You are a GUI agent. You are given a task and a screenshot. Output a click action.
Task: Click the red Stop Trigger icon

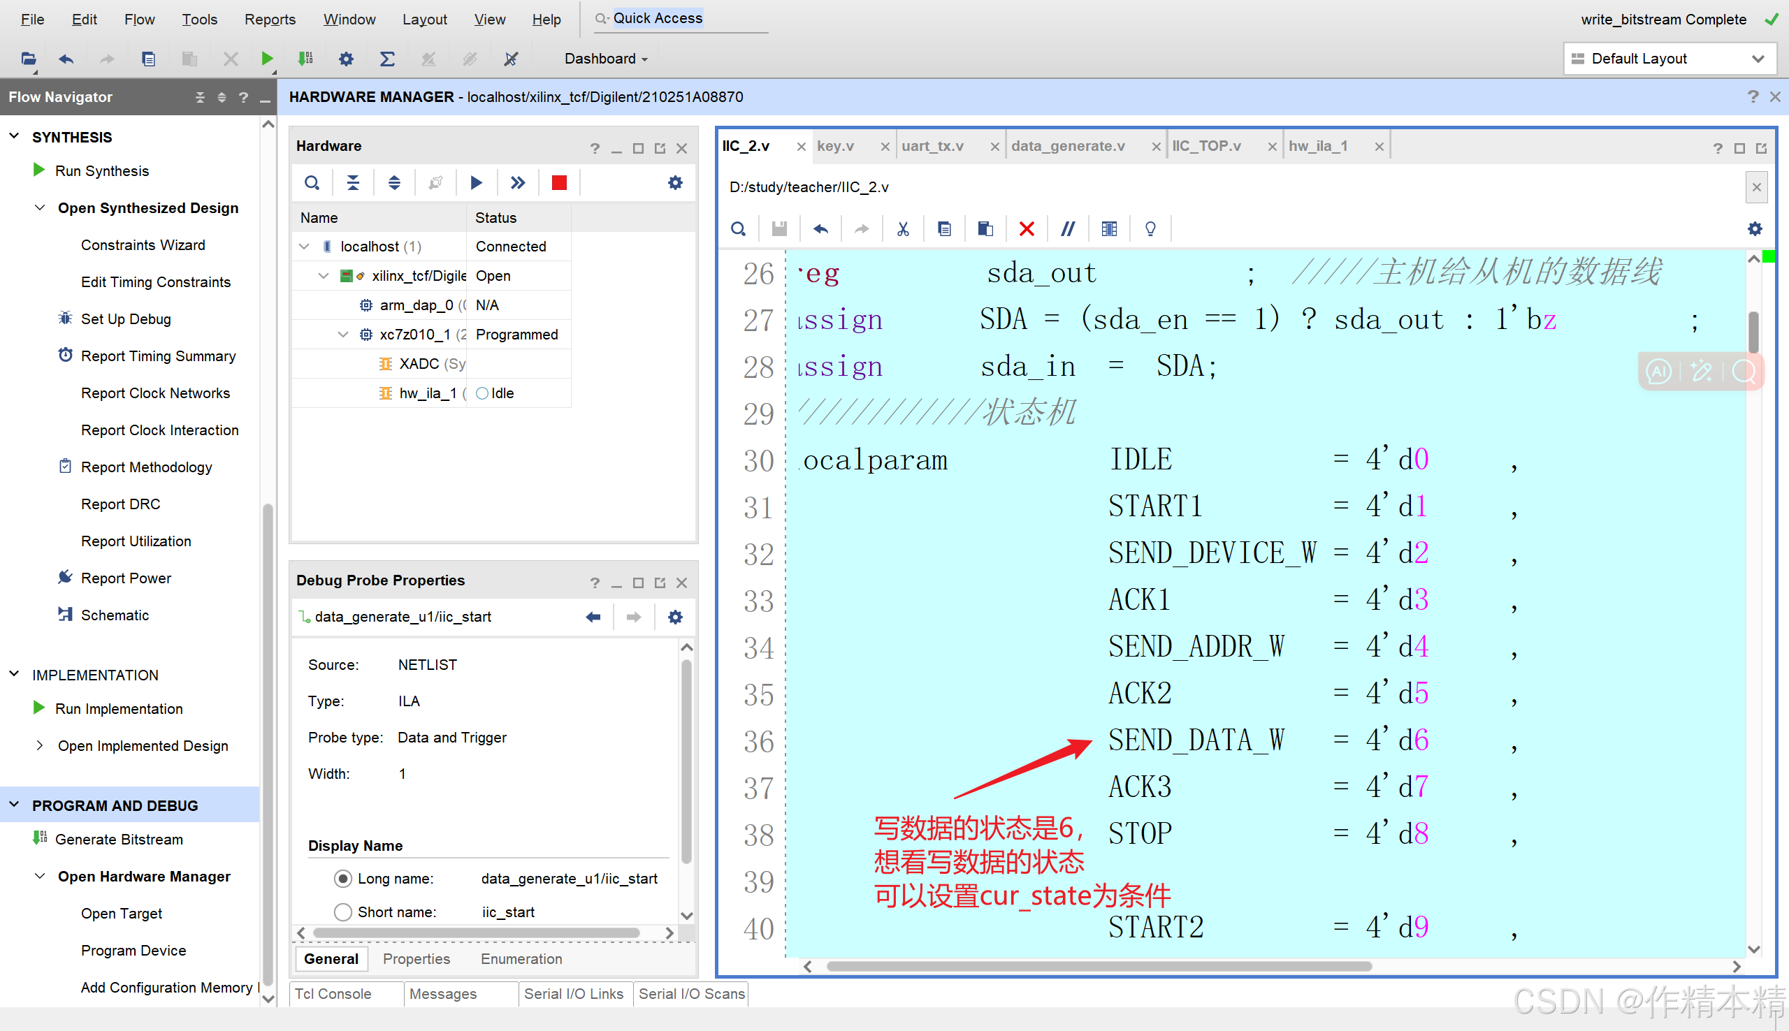pyautogui.click(x=559, y=184)
